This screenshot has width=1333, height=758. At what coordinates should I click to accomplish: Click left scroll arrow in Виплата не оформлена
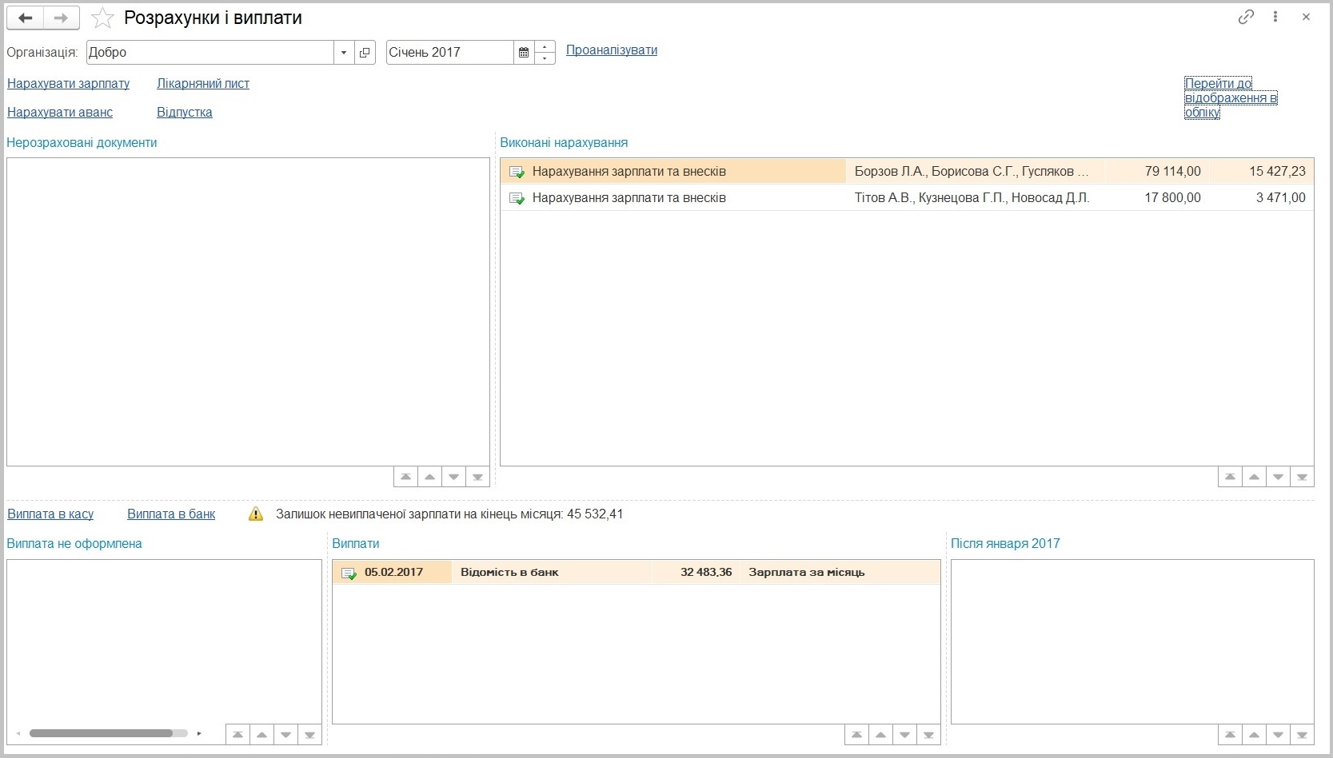coord(18,733)
